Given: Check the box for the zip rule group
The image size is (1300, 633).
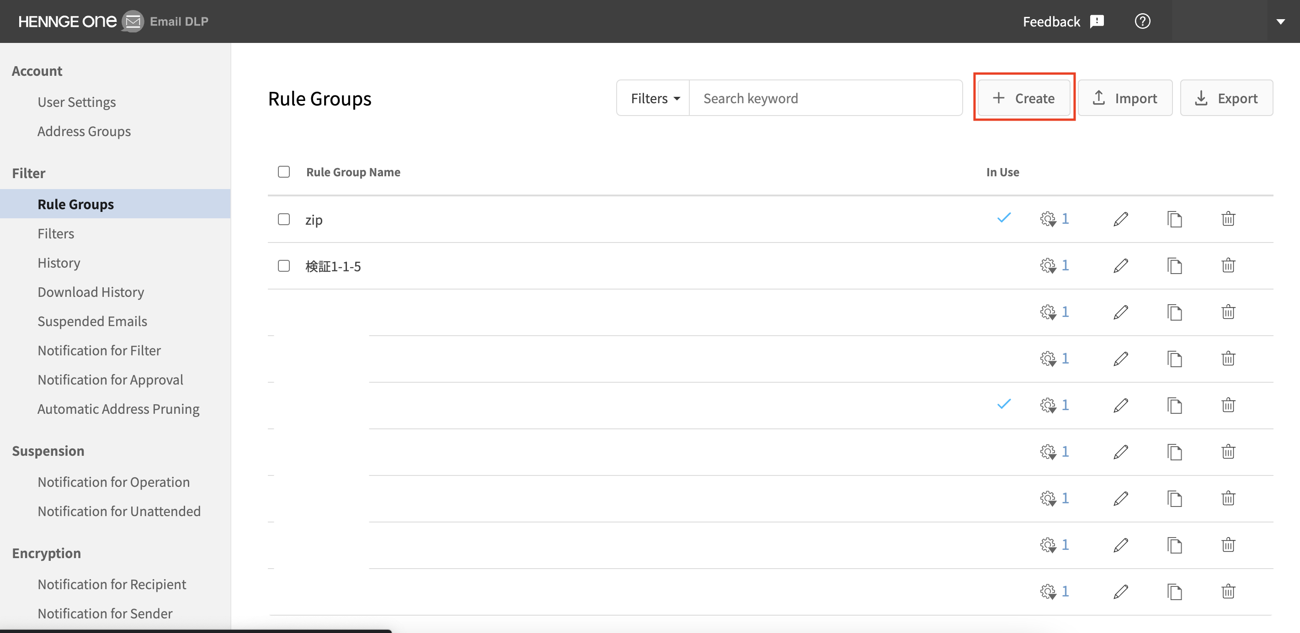Looking at the screenshot, I should pos(283,219).
